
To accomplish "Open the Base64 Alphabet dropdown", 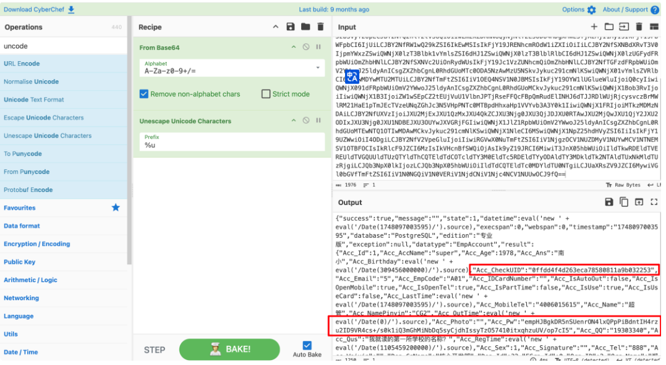I will (318, 67).
